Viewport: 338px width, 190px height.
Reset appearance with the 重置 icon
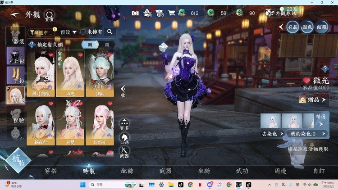pyautogui.click(x=50, y=15)
